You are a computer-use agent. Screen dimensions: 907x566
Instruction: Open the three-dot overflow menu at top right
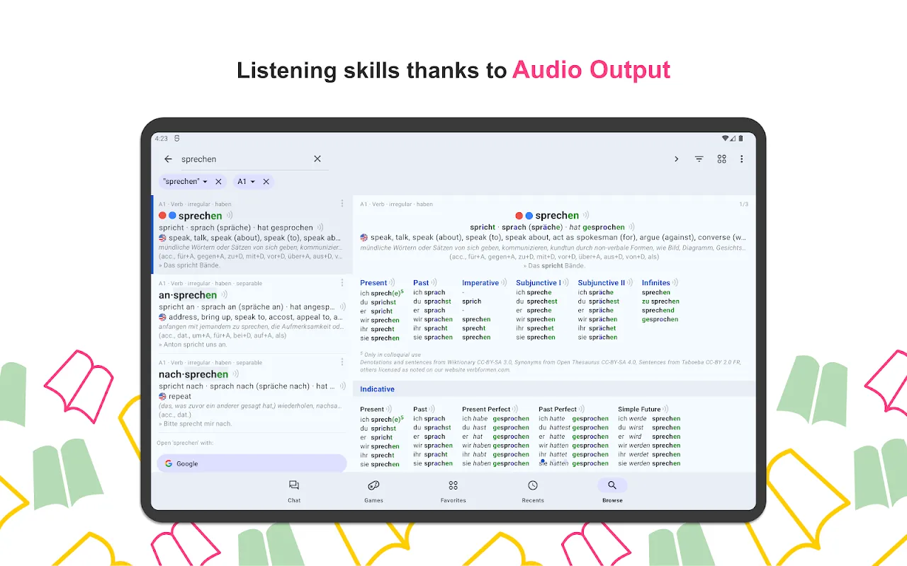tap(742, 159)
